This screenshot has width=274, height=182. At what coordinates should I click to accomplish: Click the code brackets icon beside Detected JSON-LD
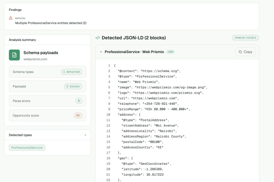tap(98, 38)
